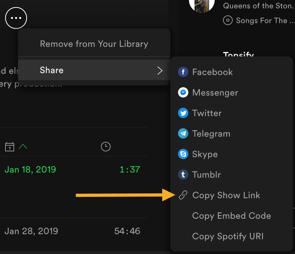The height and width of the screenshot is (254, 295).
Task: Click the Twitter bird icon
Action: [x=183, y=113]
